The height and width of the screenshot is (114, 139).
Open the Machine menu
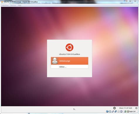pos(5,5)
